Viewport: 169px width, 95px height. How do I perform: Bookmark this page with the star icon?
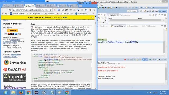click(51, 10)
